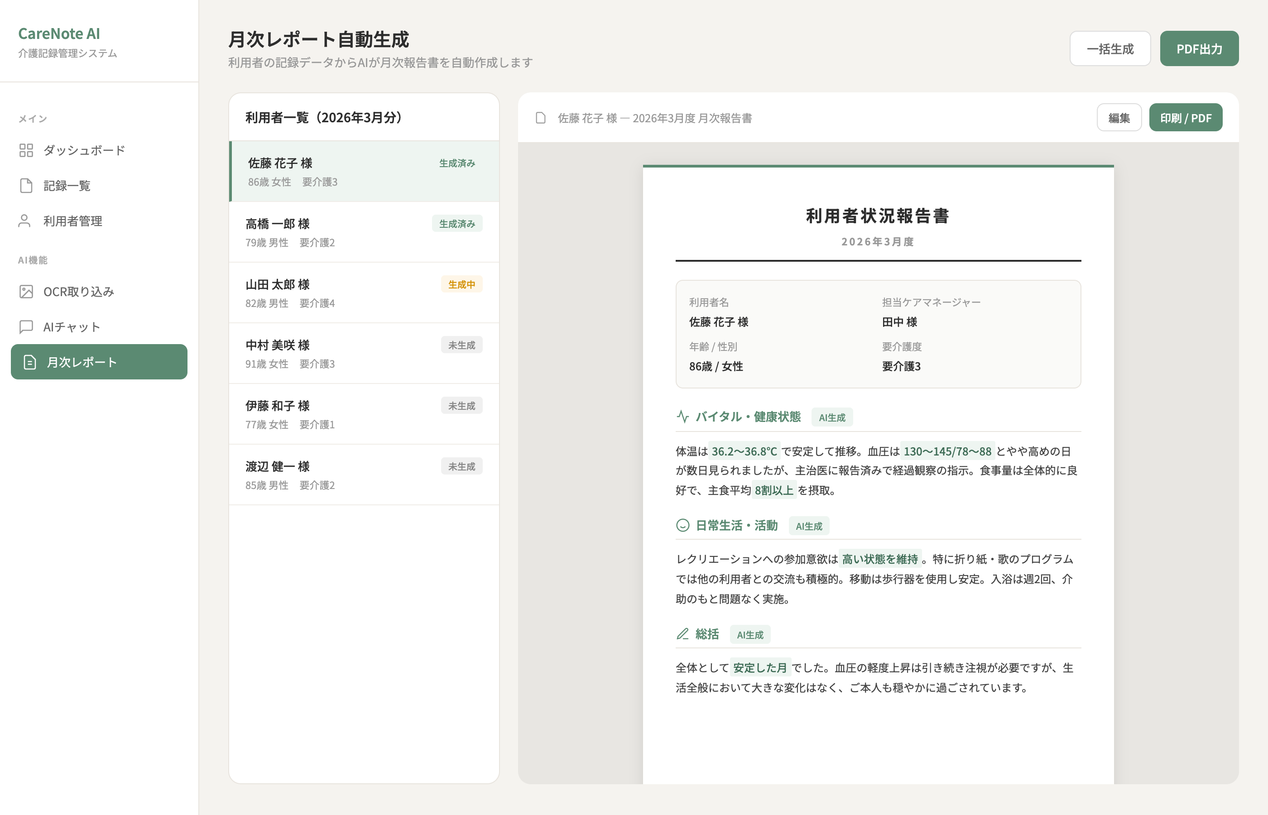Click 生成済み badge for 高橋 一郎

coord(457,223)
